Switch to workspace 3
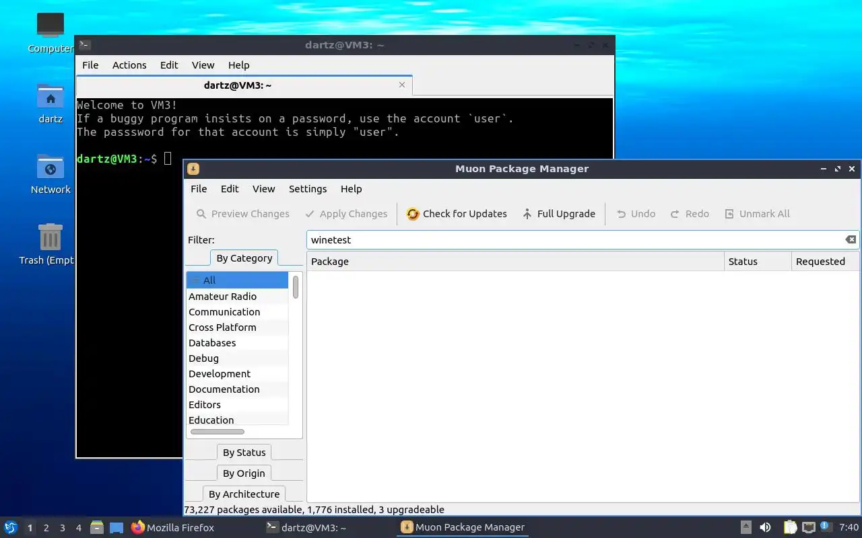Viewport: 862px width, 538px height. pos(62,528)
